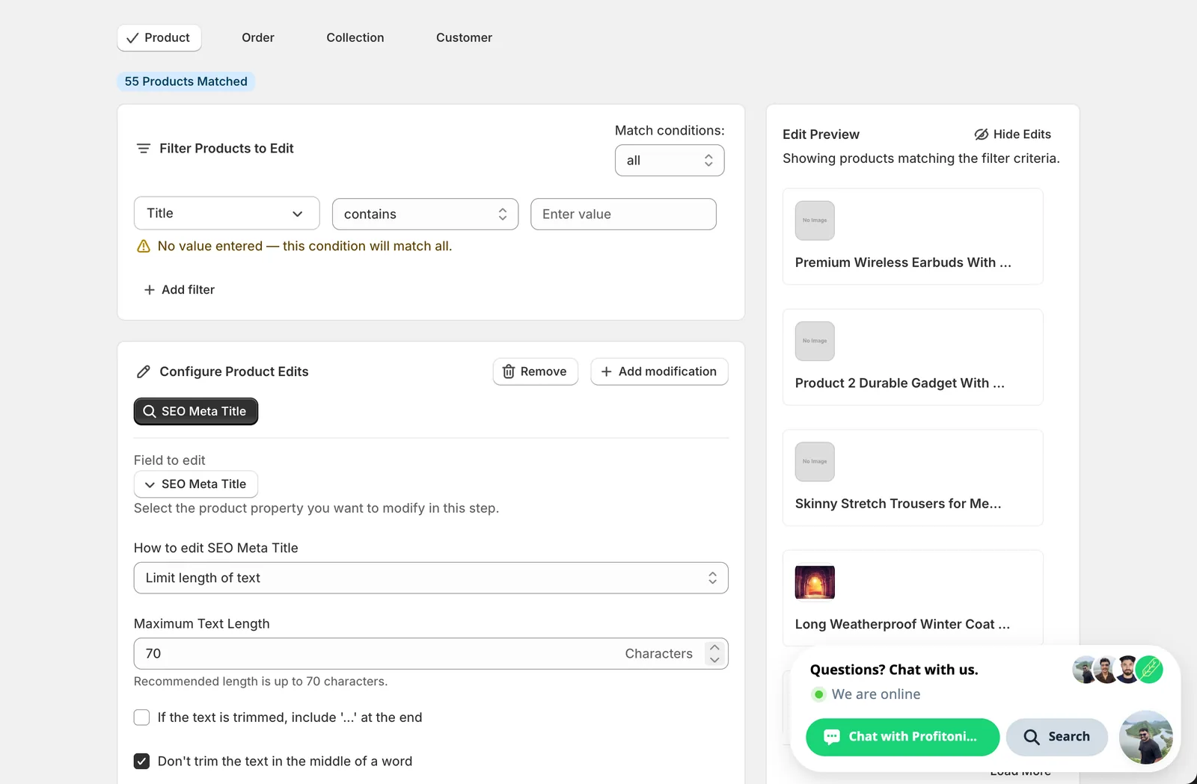Click the Remove button with trash icon
Screen dimensions: 1197x784
point(536,372)
